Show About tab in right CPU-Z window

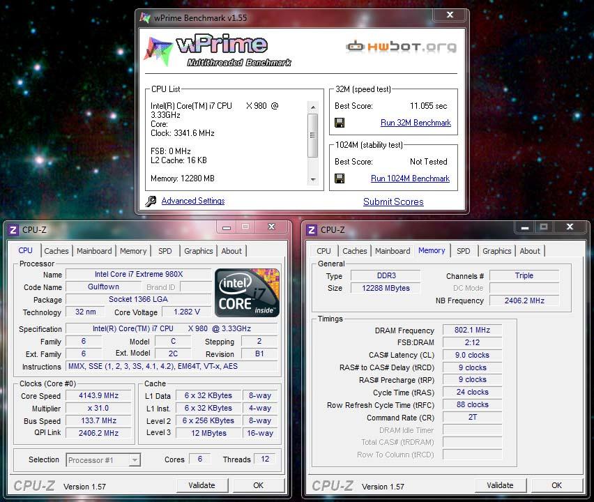click(x=530, y=251)
